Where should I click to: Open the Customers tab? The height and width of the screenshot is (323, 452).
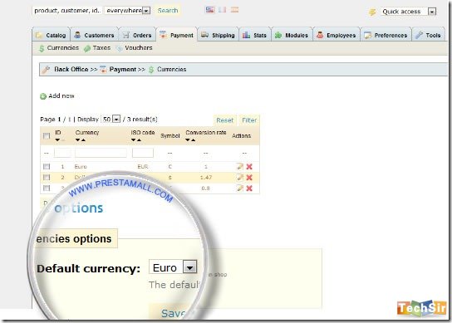point(95,35)
